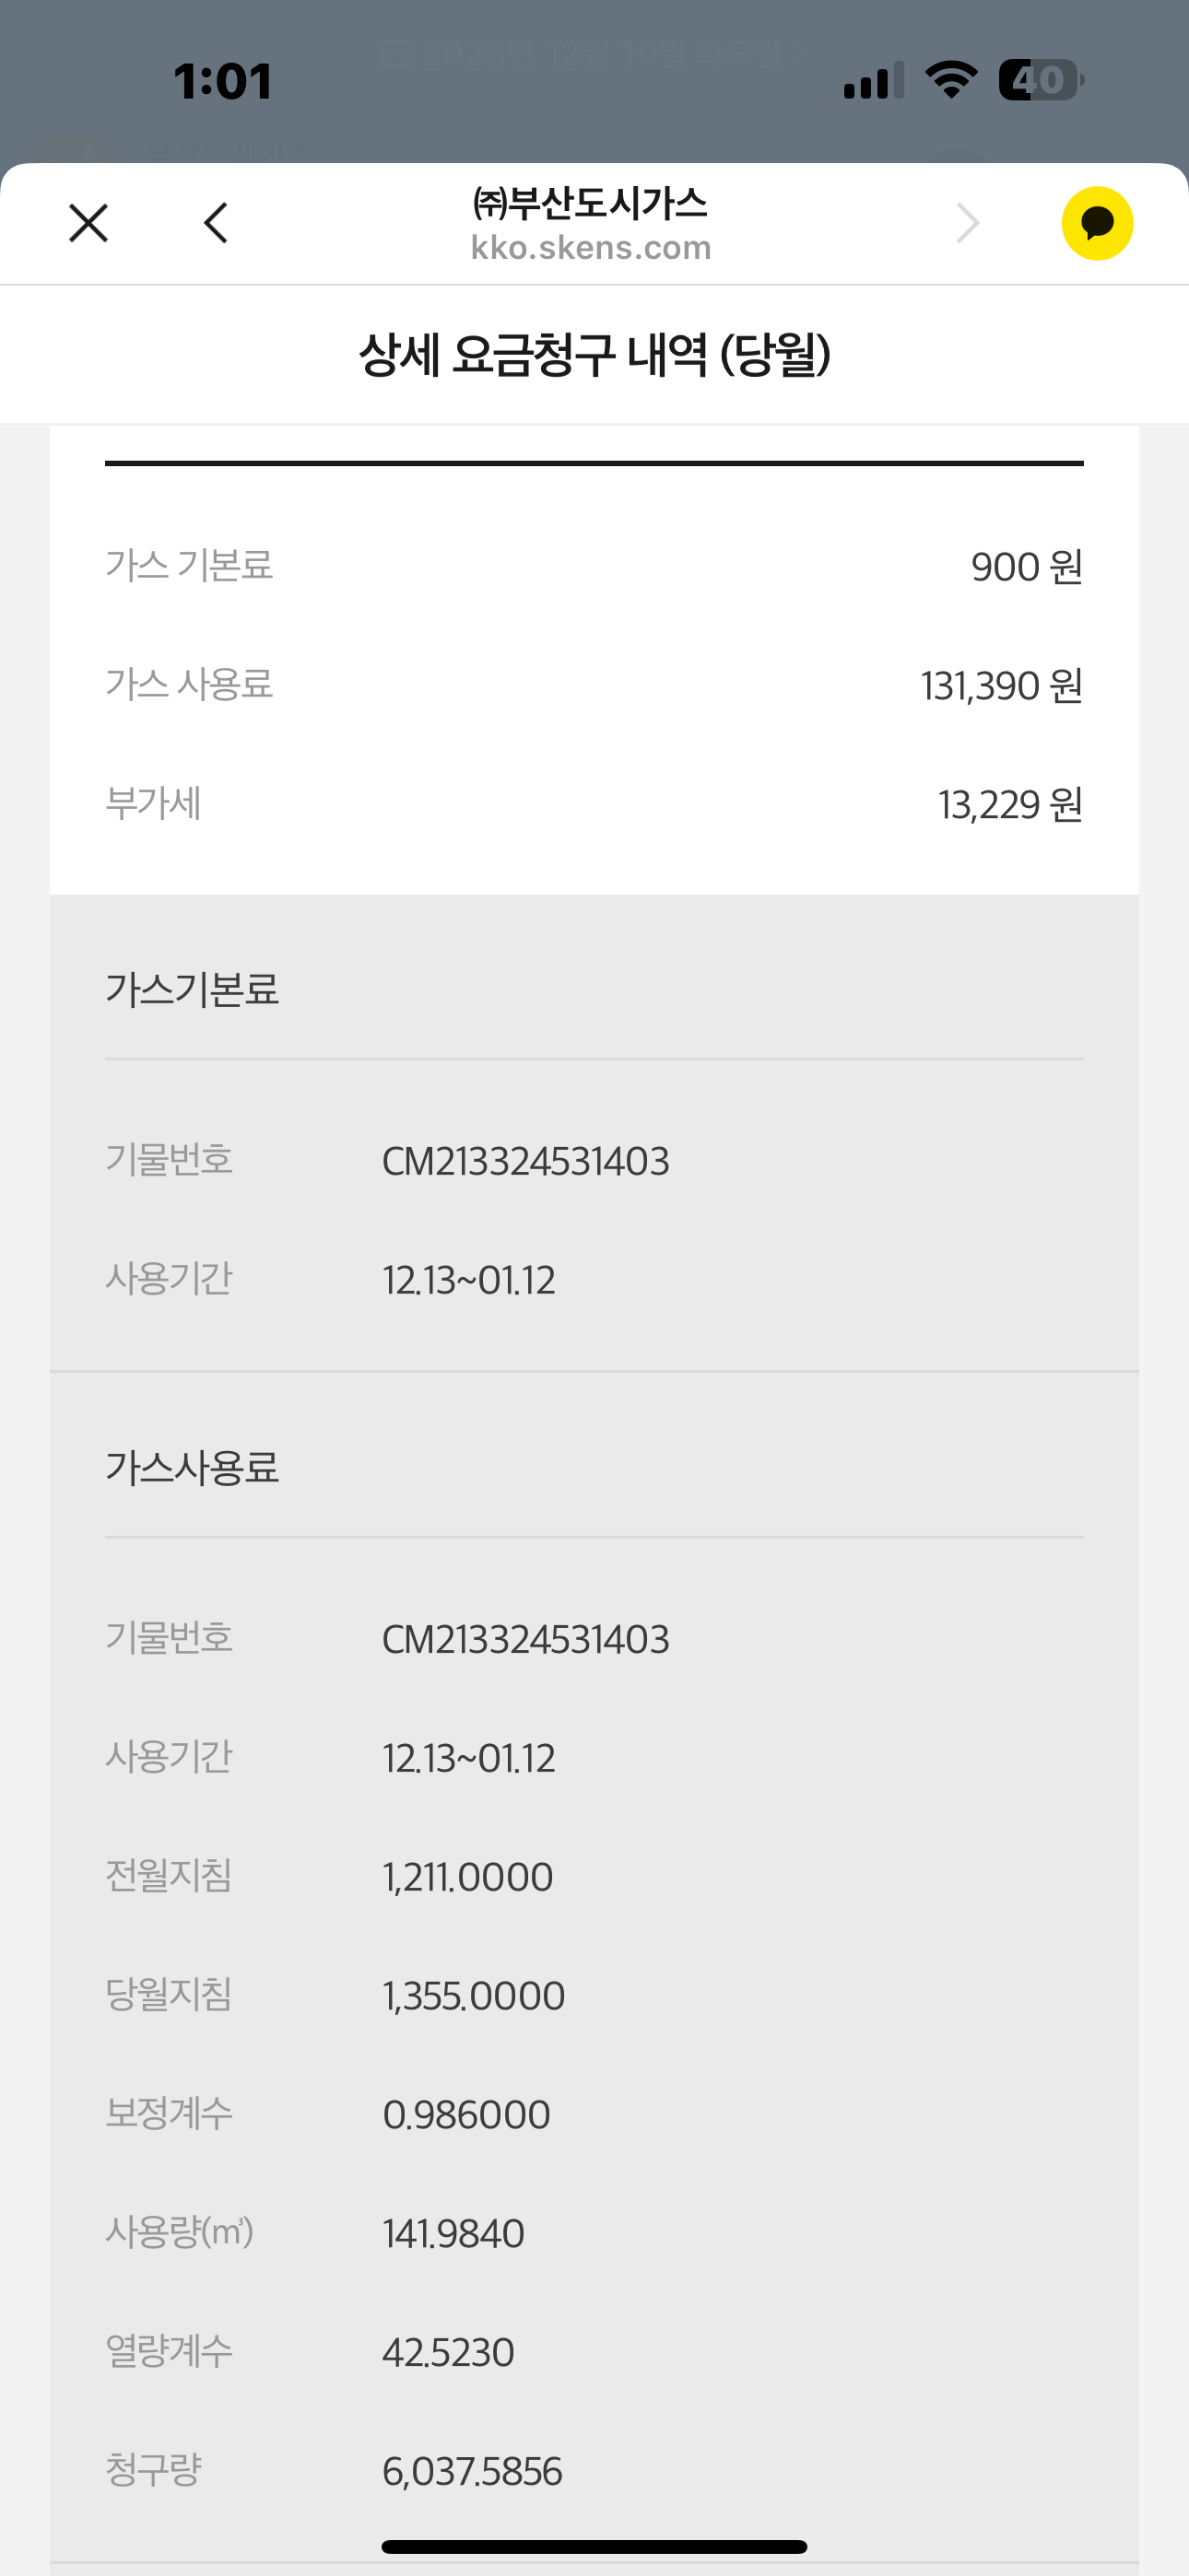
Task: Tap the ㈜부산도시가스 page title
Action: [x=591, y=204]
